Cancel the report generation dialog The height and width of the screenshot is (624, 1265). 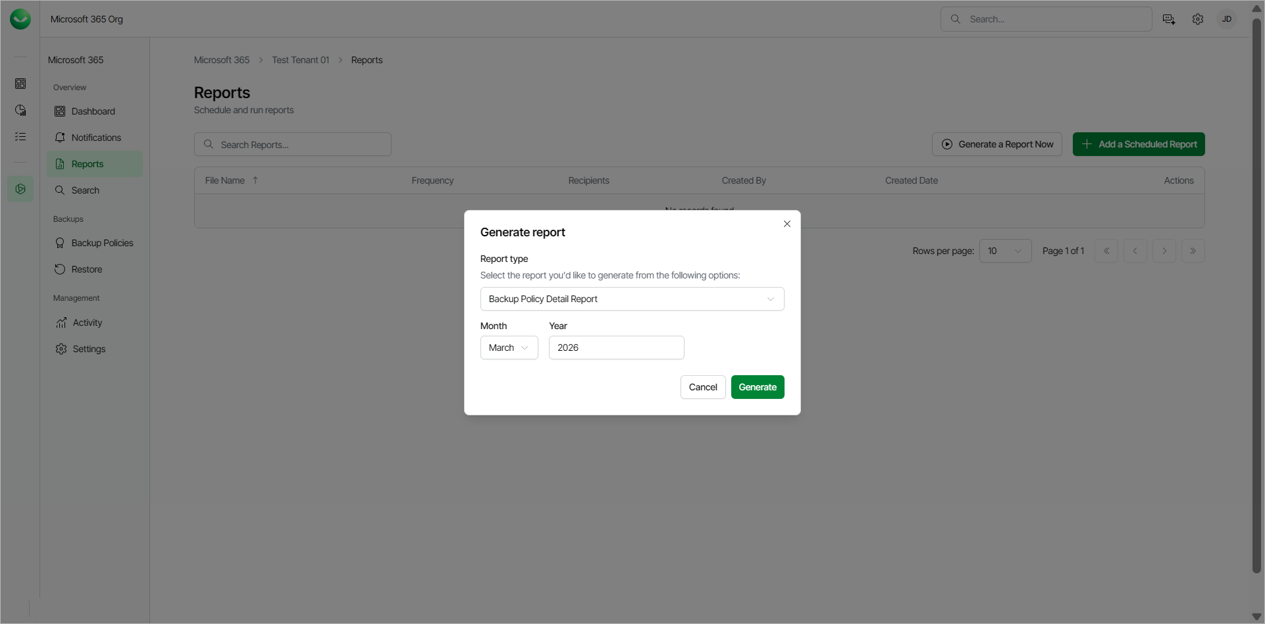click(x=702, y=387)
